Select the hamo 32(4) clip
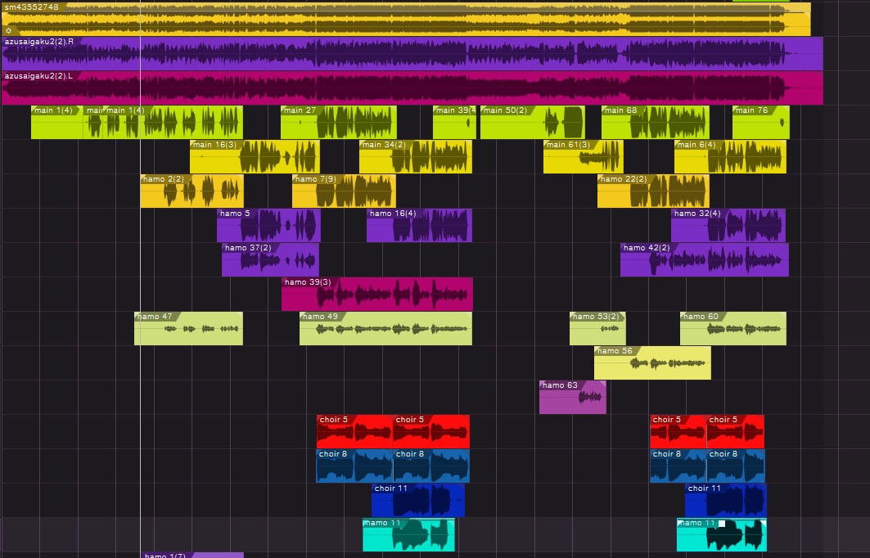The height and width of the screenshot is (558, 870). [728, 225]
